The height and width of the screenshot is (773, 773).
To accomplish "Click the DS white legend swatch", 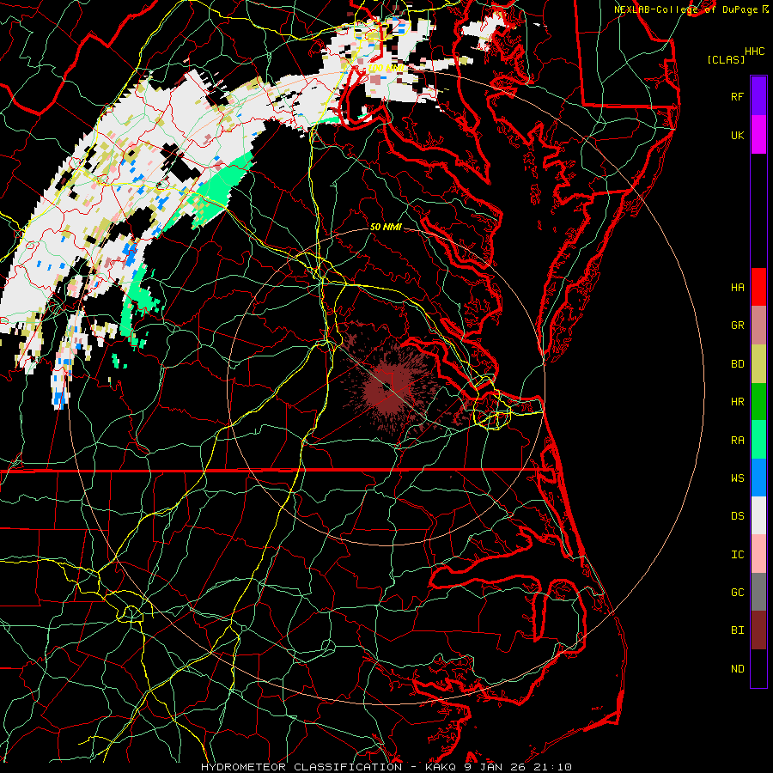I will [758, 515].
